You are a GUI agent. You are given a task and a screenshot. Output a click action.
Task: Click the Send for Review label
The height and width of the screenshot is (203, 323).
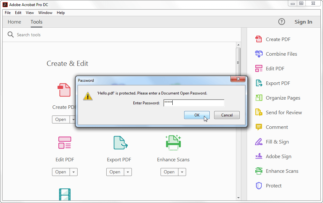click(284, 113)
